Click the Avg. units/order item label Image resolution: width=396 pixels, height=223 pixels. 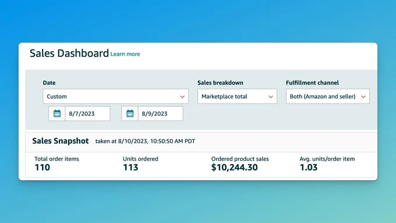tap(327, 159)
